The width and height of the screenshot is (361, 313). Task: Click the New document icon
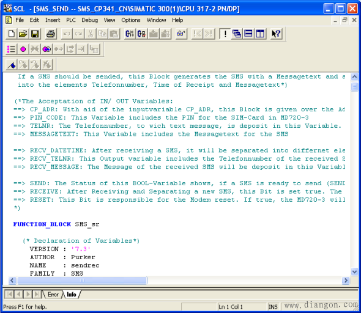[x=11, y=34]
